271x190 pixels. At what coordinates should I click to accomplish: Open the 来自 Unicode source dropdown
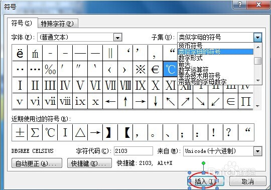coord(257,151)
